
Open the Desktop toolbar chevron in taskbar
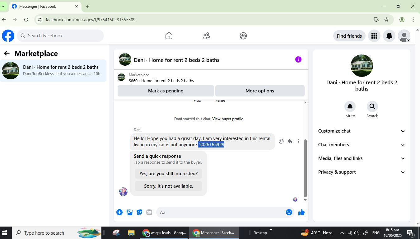pyautogui.click(x=270, y=230)
